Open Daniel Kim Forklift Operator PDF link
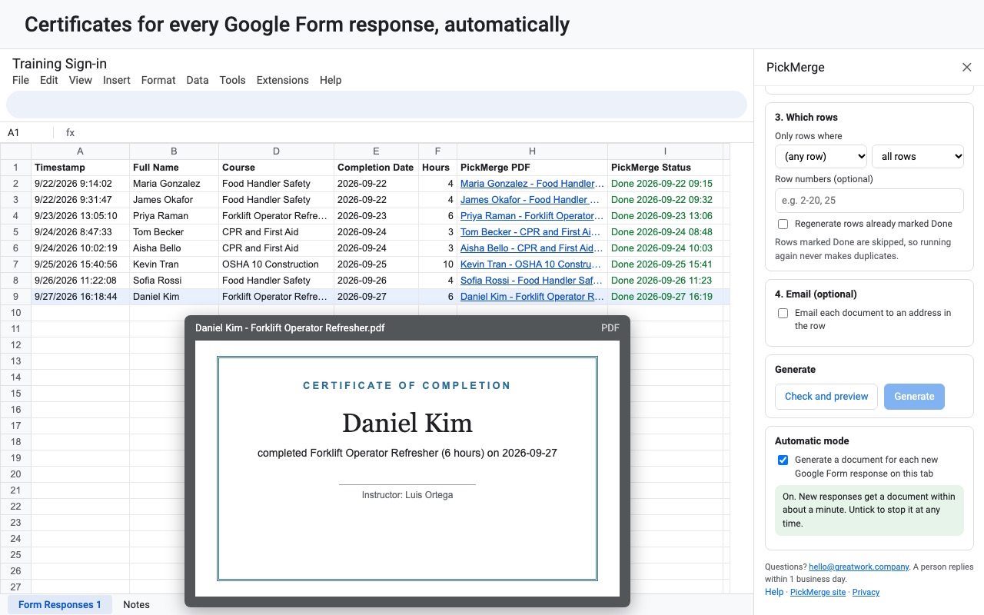The image size is (984, 615). pyautogui.click(x=532, y=297)
